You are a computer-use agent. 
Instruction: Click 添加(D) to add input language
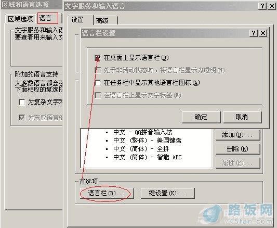coord(238,135)
